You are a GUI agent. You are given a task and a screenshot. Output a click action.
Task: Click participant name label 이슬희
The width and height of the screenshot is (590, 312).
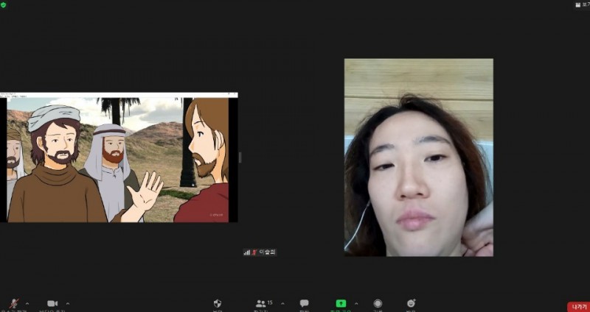267,252
